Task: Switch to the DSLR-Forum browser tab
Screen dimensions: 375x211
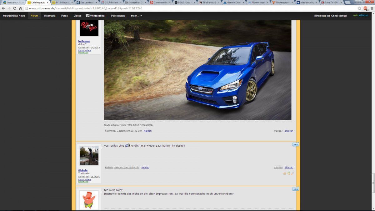Action: [111, 3]
